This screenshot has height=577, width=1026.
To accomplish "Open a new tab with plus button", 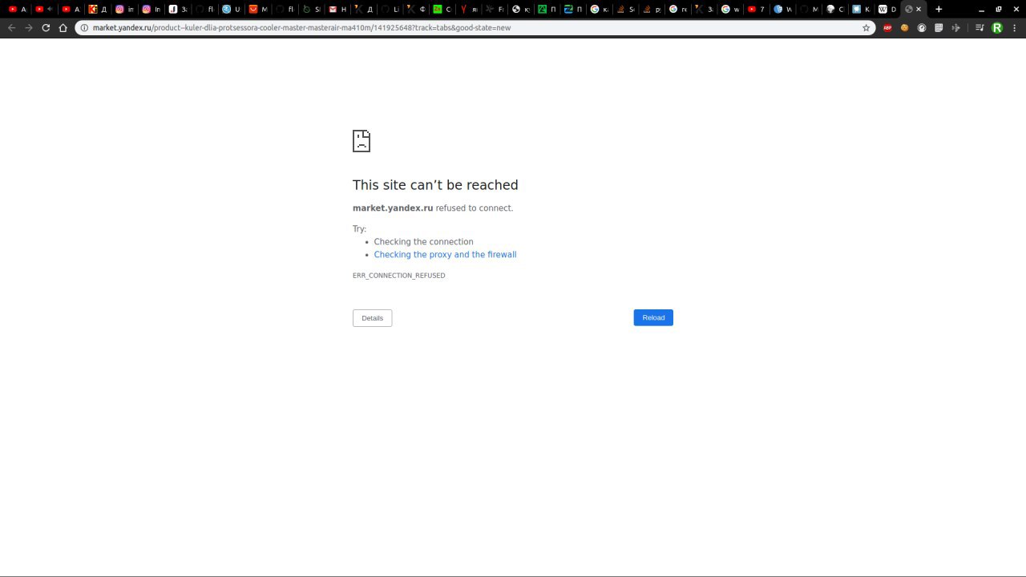I will (939, 9).
